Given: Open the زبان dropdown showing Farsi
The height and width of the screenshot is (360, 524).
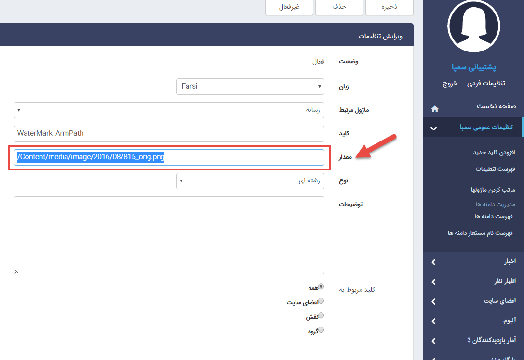Looking at the screenshot, I should pos(250,87).
